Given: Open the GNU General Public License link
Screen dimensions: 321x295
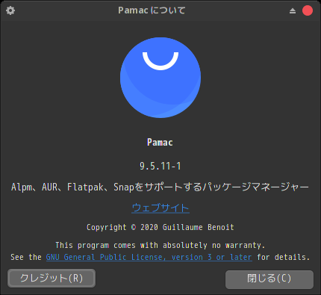Looking at the screenshot, I should point(149,257).
